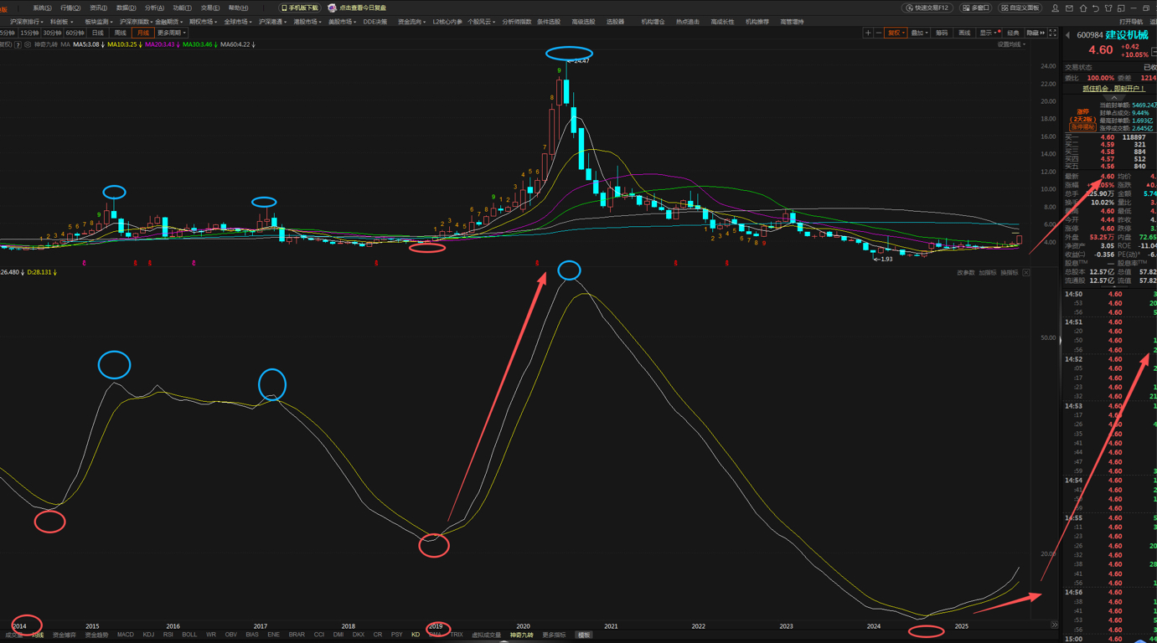Toggle the 画线 drawing tools

coord(964,33)
